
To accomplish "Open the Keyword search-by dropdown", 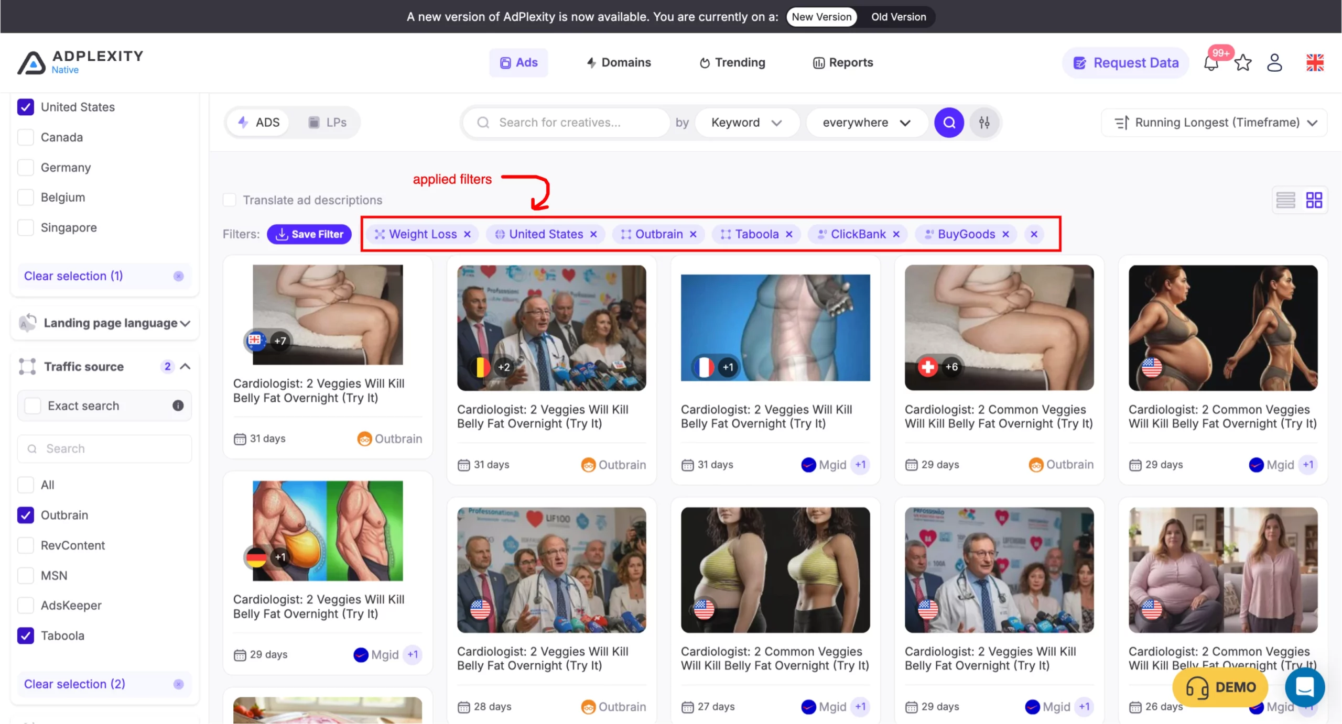I will point(747,123).
